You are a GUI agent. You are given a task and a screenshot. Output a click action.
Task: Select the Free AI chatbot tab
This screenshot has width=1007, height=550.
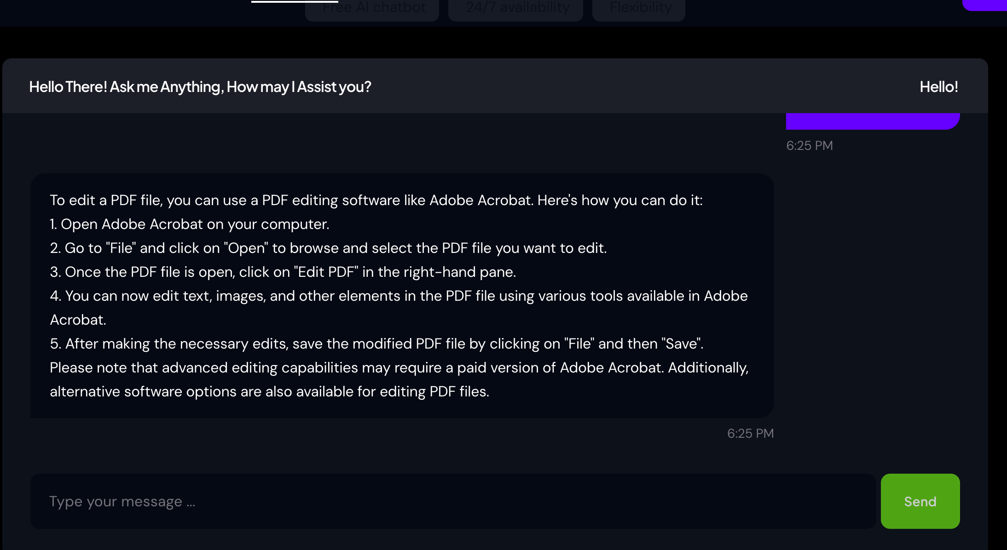pyautogui.click(x=372, y=8)
